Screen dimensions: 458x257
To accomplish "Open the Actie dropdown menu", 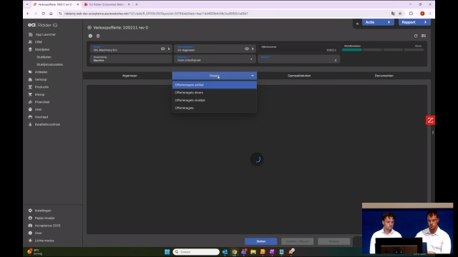I will [x=378, y=22].
